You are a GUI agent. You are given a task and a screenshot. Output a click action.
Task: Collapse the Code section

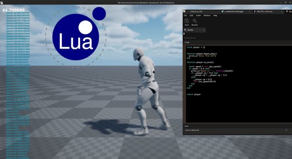coord(184,42)
